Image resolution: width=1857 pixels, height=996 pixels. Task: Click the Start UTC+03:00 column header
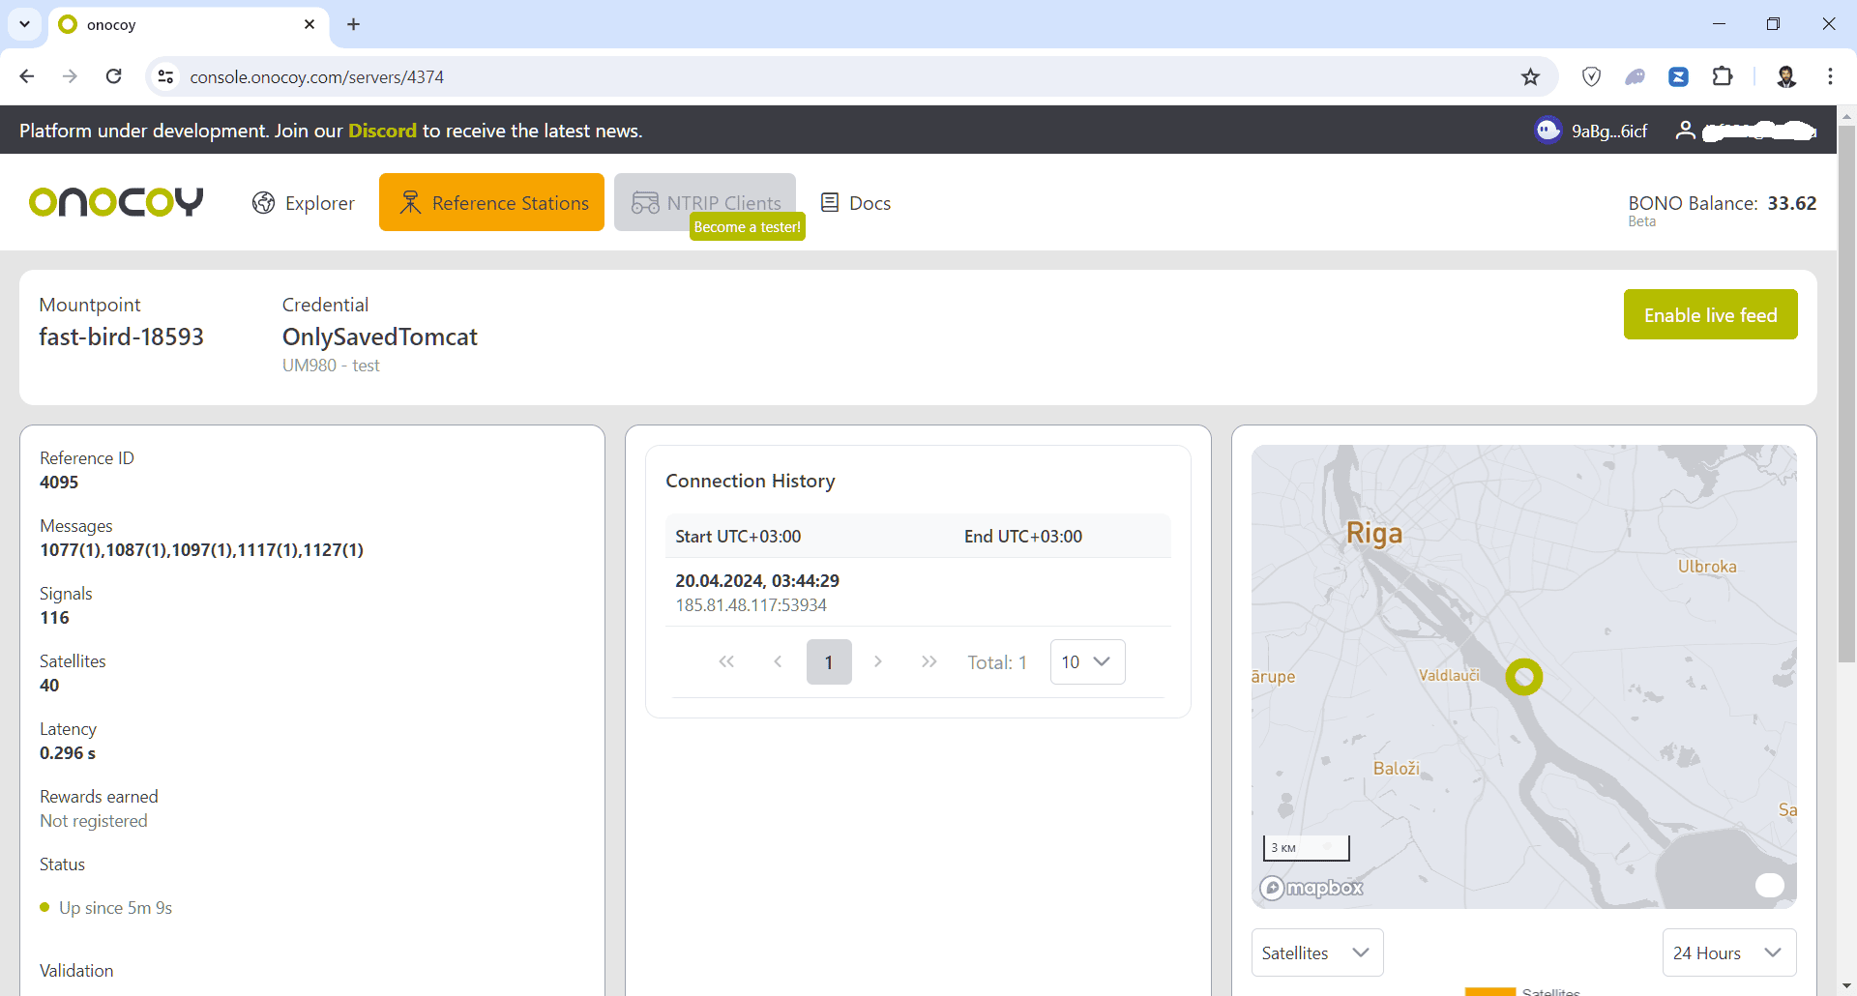click(738, 537)
